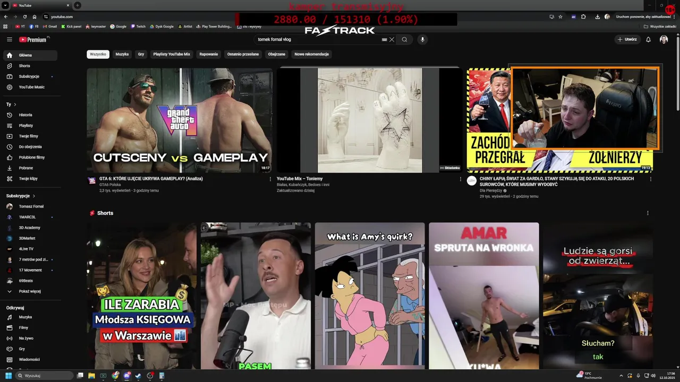Select the Muzyka filter chip

[x=122, y=54]
